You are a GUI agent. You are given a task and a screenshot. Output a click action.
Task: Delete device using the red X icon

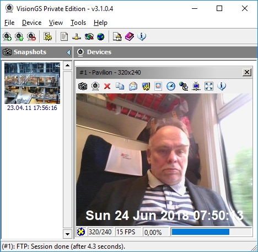point(107,86)
